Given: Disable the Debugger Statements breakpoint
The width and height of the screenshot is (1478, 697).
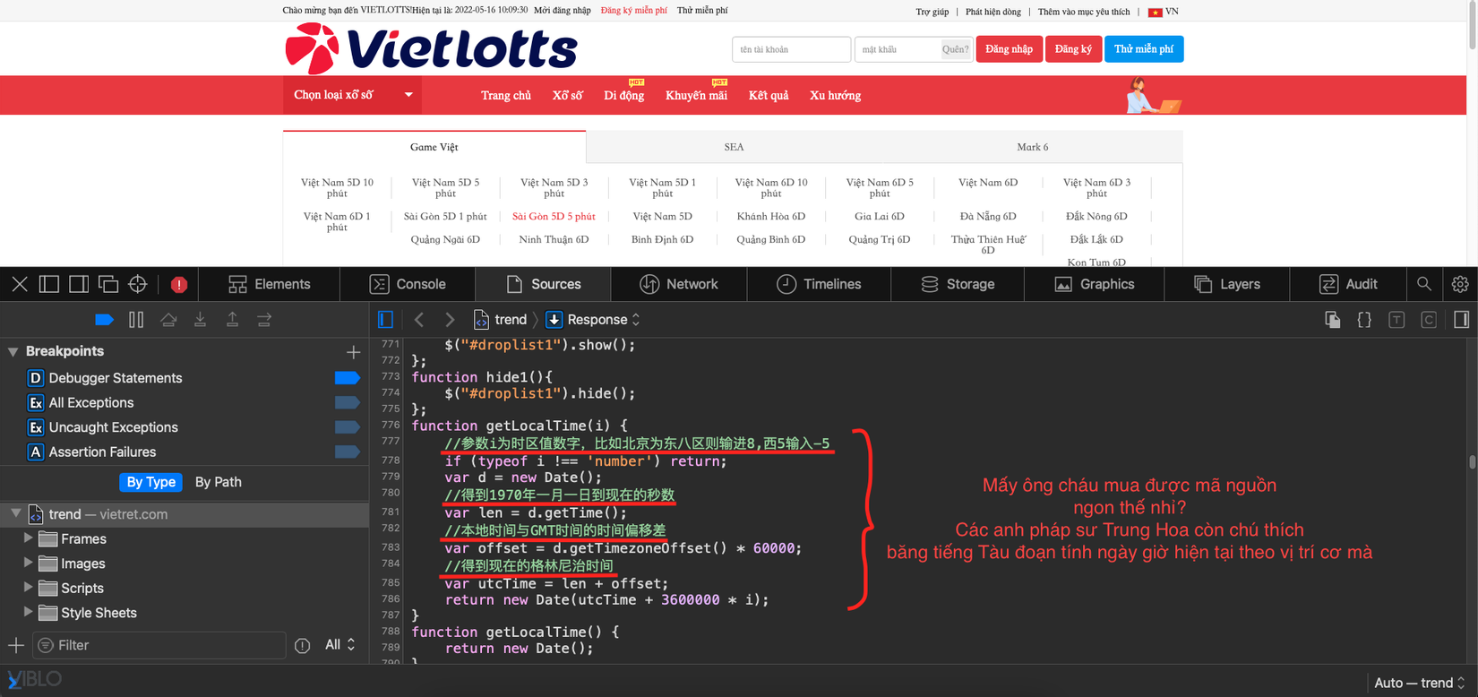Looking at the screenshot, I should pos(347,378).
